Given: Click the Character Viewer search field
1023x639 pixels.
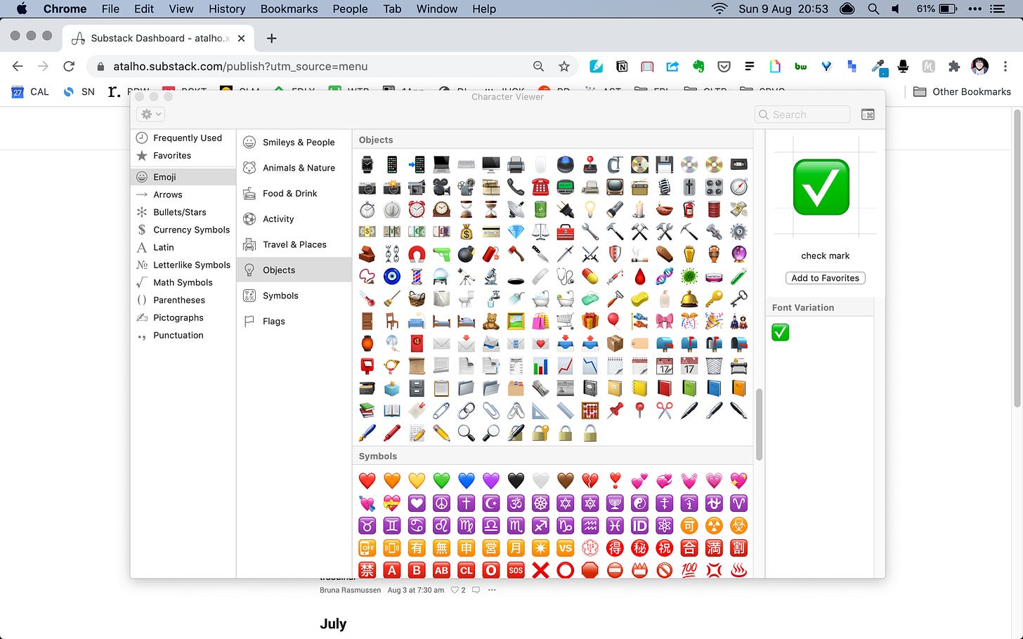Looking at the screenshot, I should point(802,114).
